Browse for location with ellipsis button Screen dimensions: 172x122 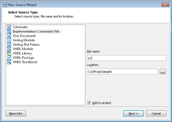pos(163,72)
